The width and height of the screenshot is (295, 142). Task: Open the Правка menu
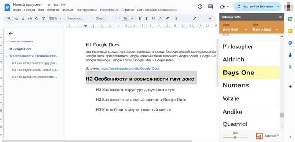pos(29,10)
